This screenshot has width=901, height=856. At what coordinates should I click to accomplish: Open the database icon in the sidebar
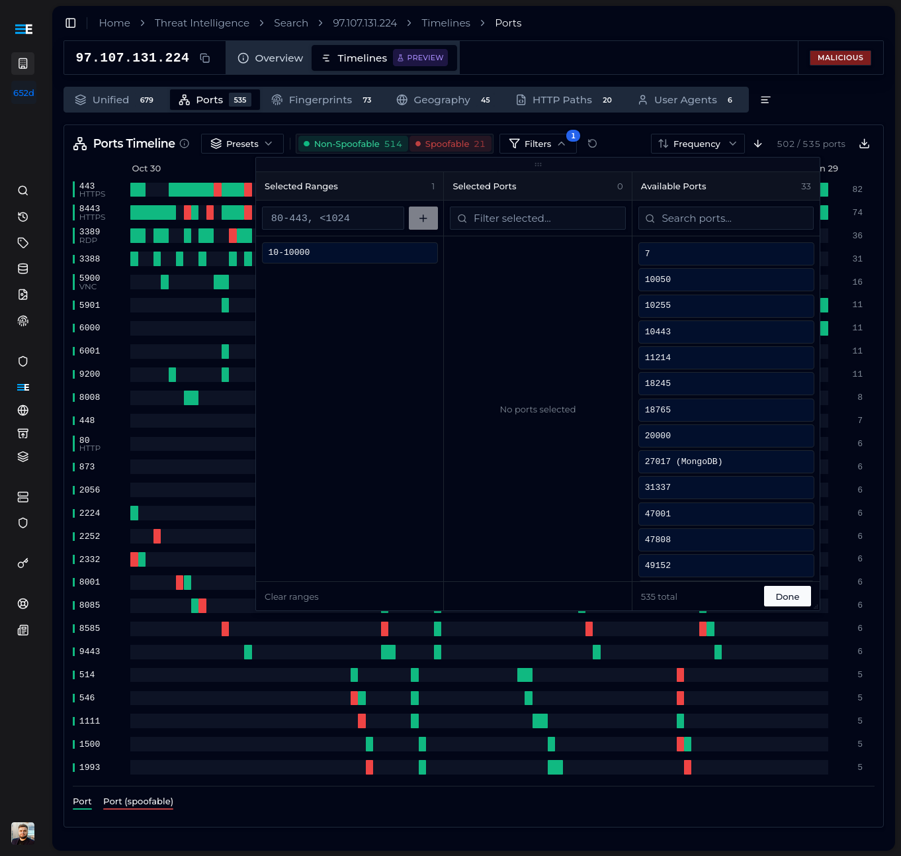point(22,268)
